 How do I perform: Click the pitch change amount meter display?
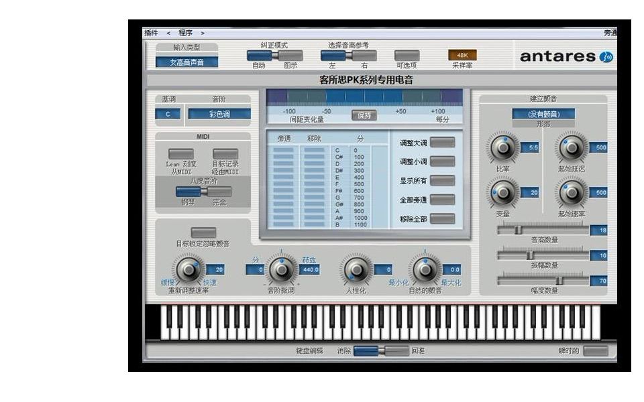(365, 97)
